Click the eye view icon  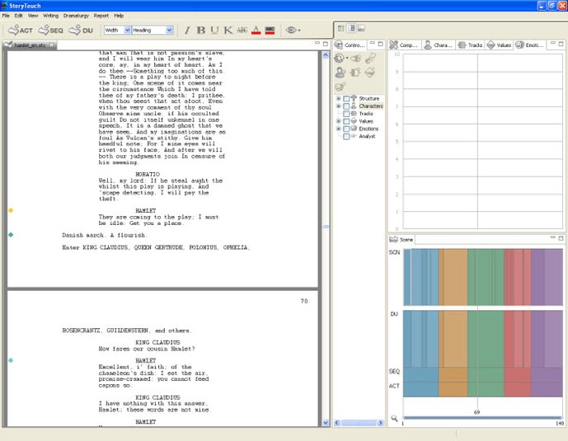tap(291, 30)
